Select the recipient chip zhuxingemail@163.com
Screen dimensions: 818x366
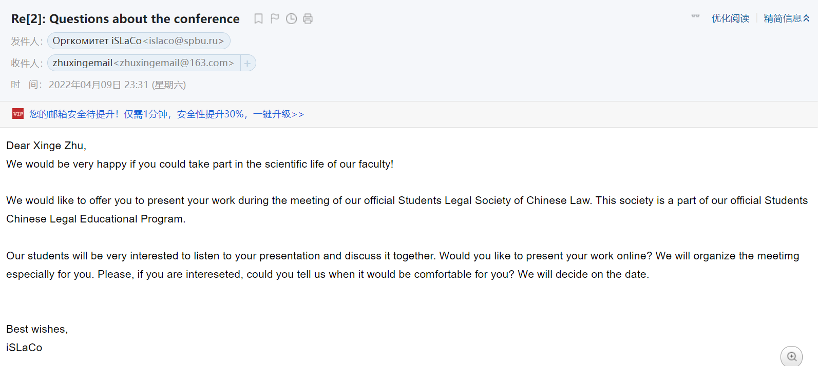coord(143,63)
